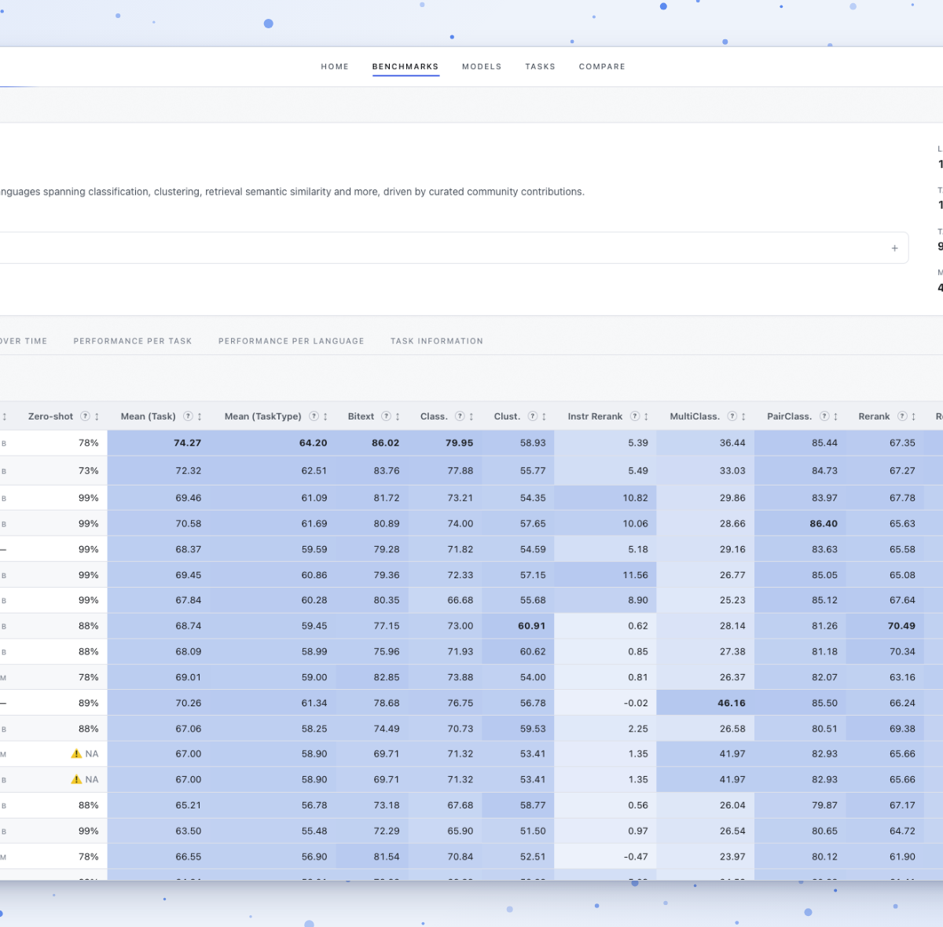Switch to Performance Per Language tab
The height and width of the screenshot is (927, 943).
[x=292, y=341]
